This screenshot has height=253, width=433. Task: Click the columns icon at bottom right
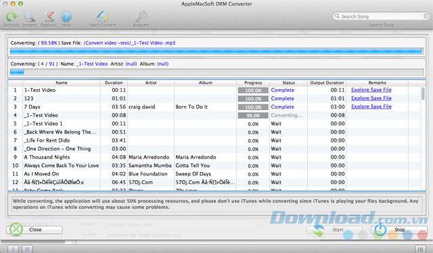tap(421, 249)
